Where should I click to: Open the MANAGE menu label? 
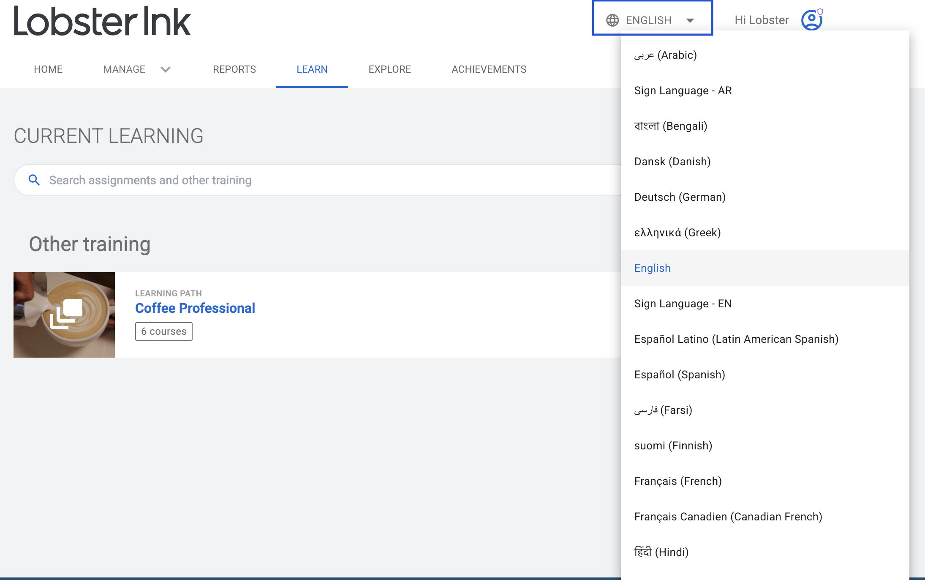pos(124,69)
